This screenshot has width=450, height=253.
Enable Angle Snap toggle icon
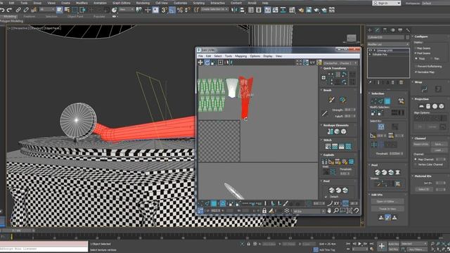pos(172,10)
